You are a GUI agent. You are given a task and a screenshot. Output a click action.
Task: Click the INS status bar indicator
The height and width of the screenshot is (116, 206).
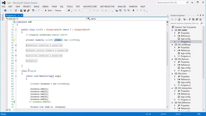(x=199, y=114)
